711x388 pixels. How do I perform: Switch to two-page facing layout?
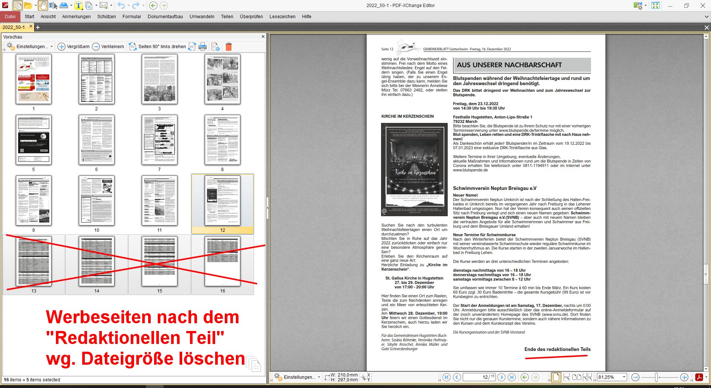(x=577, y=377)
